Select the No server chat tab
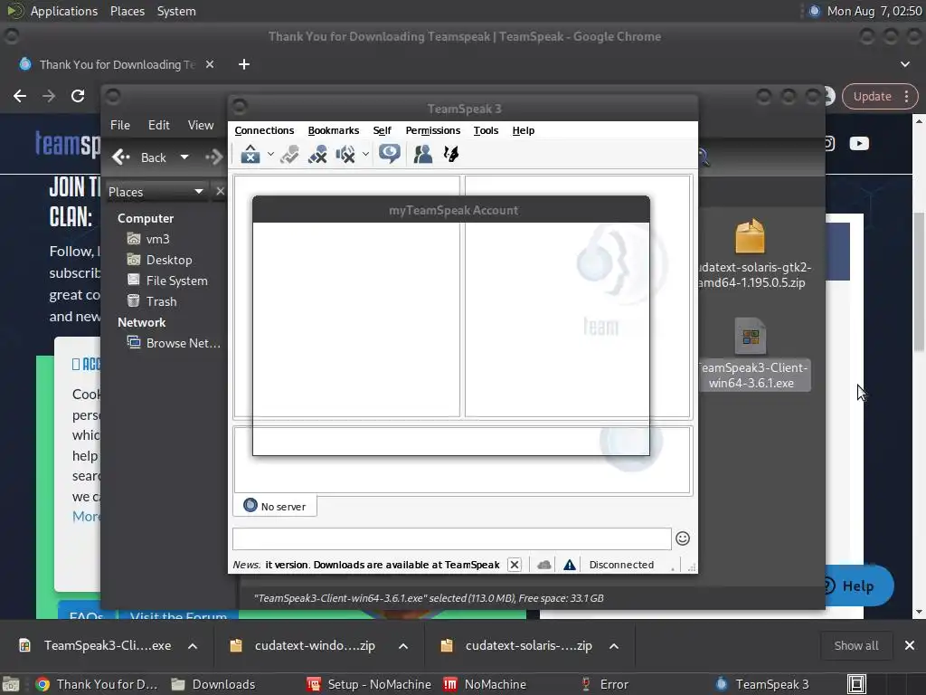Viewport: 926px width, 695px height. (275, 506)
